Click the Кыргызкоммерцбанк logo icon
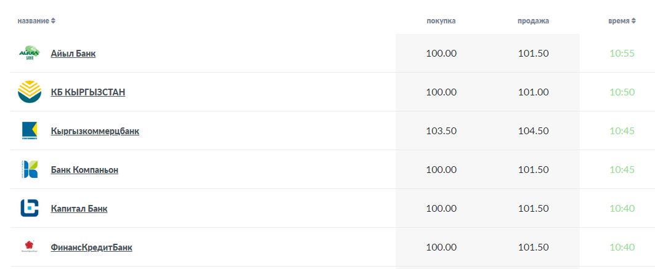 [x=29, y=130]
